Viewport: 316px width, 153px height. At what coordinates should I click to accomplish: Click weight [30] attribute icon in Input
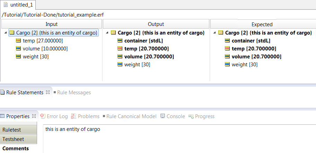[x=18, y=57]
